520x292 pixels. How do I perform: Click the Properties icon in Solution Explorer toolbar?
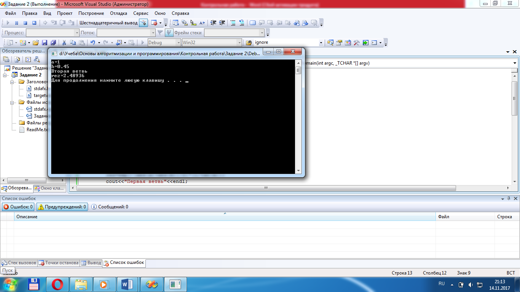[x=6, y=59]
